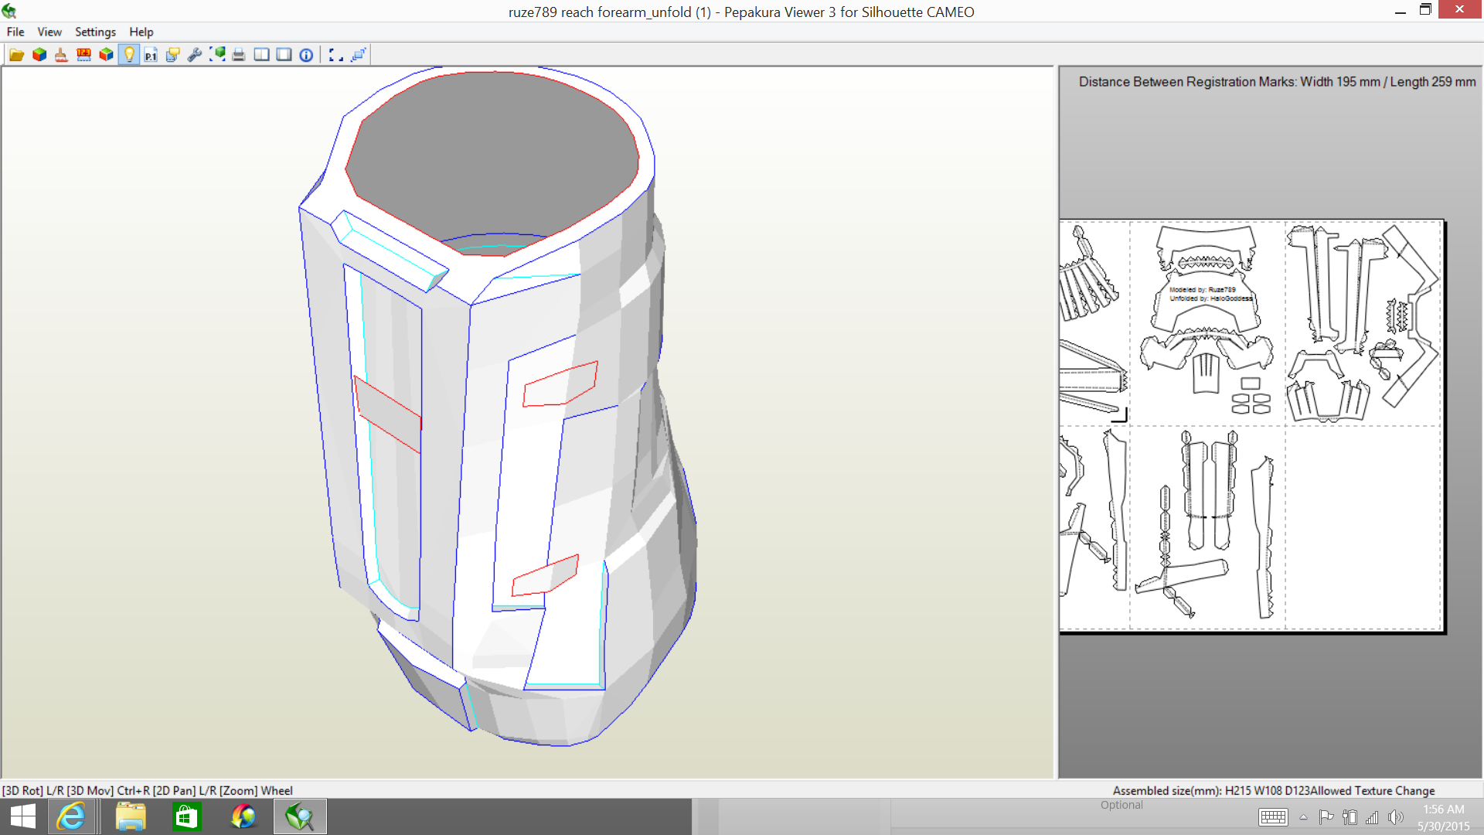The height and width of the screenshot is (835, 1484).
Task: Expand hidden system tray icons arrow
Action: pos(1303,817)
